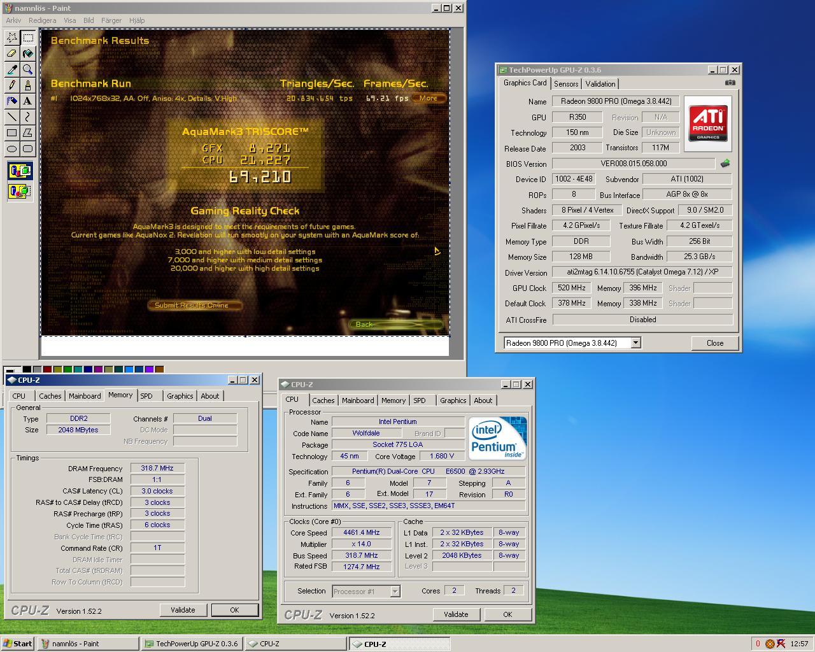Select the Text tool in Paint
The width and height of the screenshot is (815, 652).
[x=27, y=101]
